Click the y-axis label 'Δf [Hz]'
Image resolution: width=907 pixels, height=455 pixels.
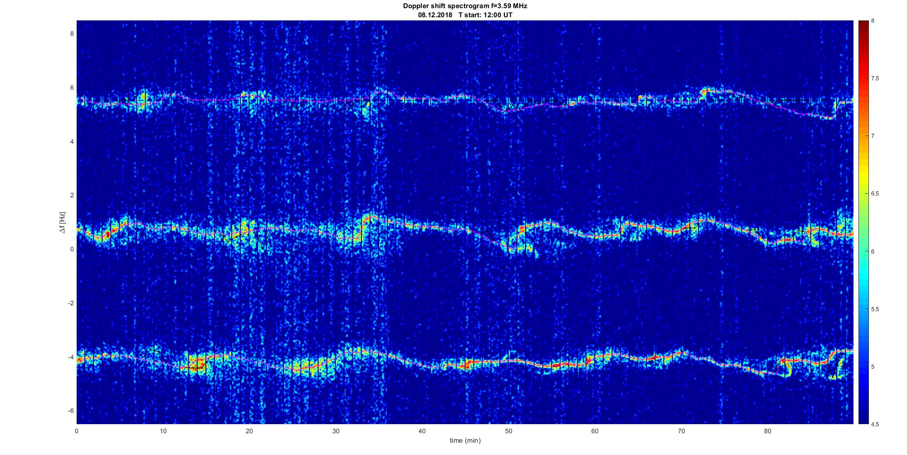click(62, 222)
